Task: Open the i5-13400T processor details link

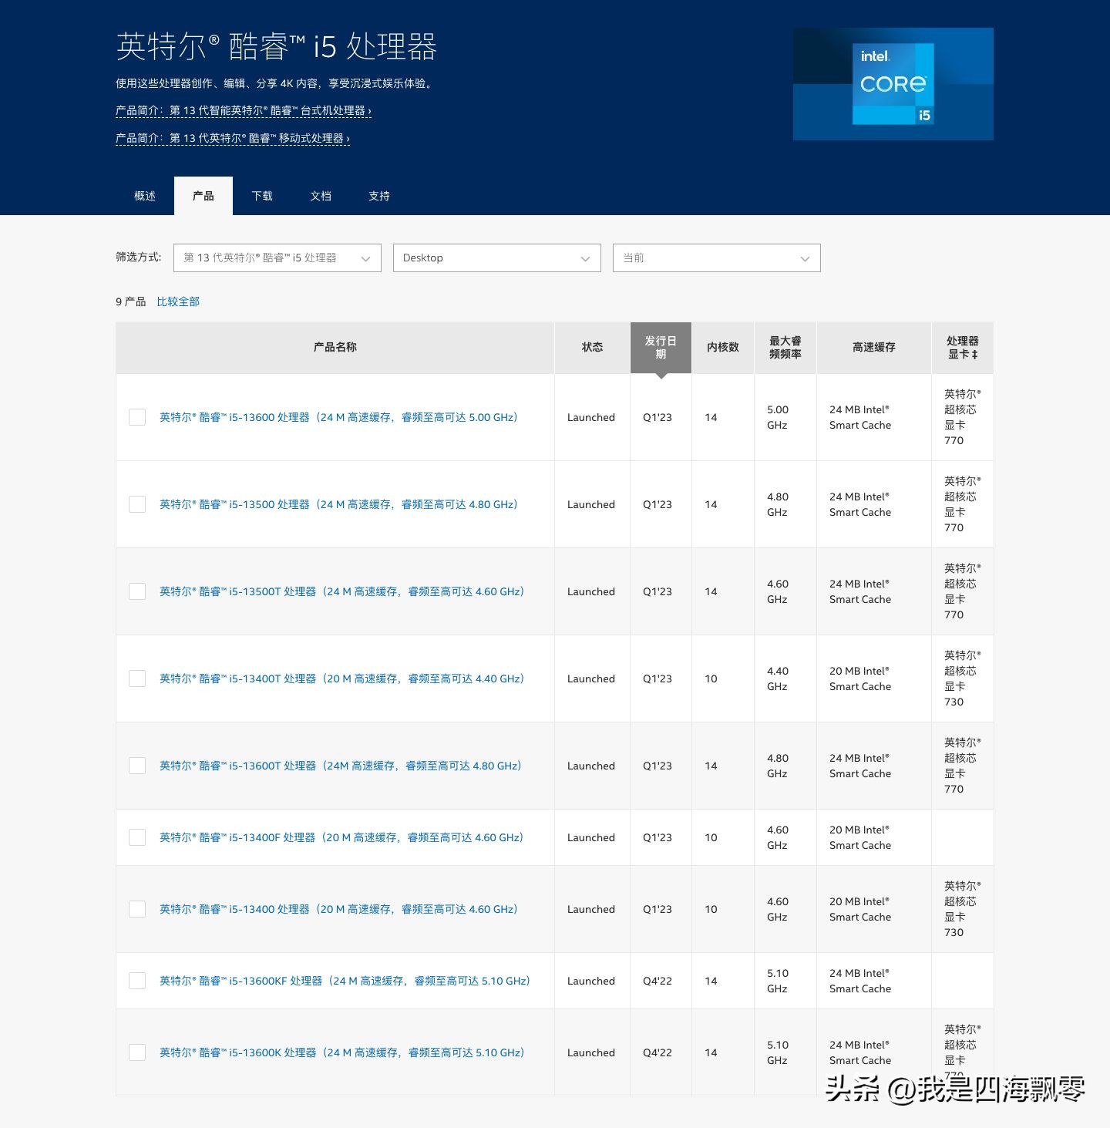Action: (x=341, y=678)
